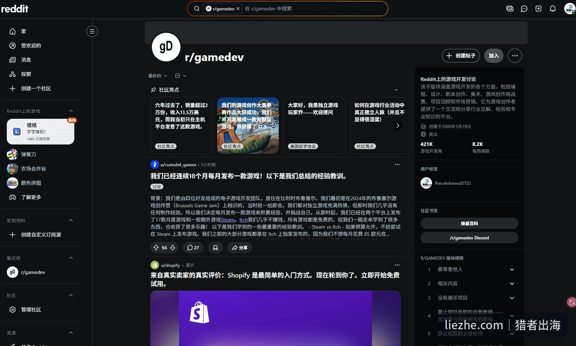Open options for the Shopify ad

click(x=397, y=265)
